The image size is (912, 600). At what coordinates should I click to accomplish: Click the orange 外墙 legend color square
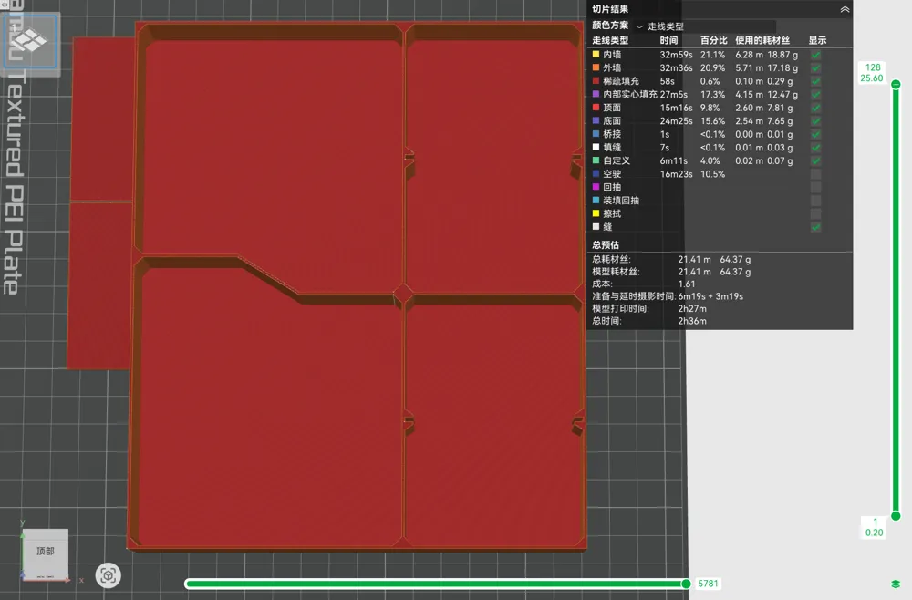click(x=596, y=67)
